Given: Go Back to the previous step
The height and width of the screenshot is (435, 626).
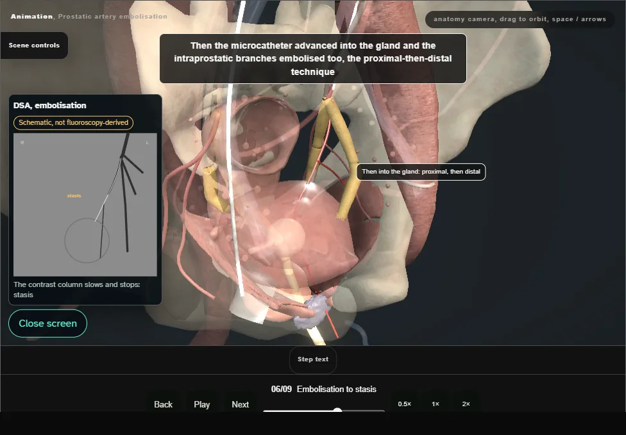Looking at the screenshot, I should [x=163, y=404].
